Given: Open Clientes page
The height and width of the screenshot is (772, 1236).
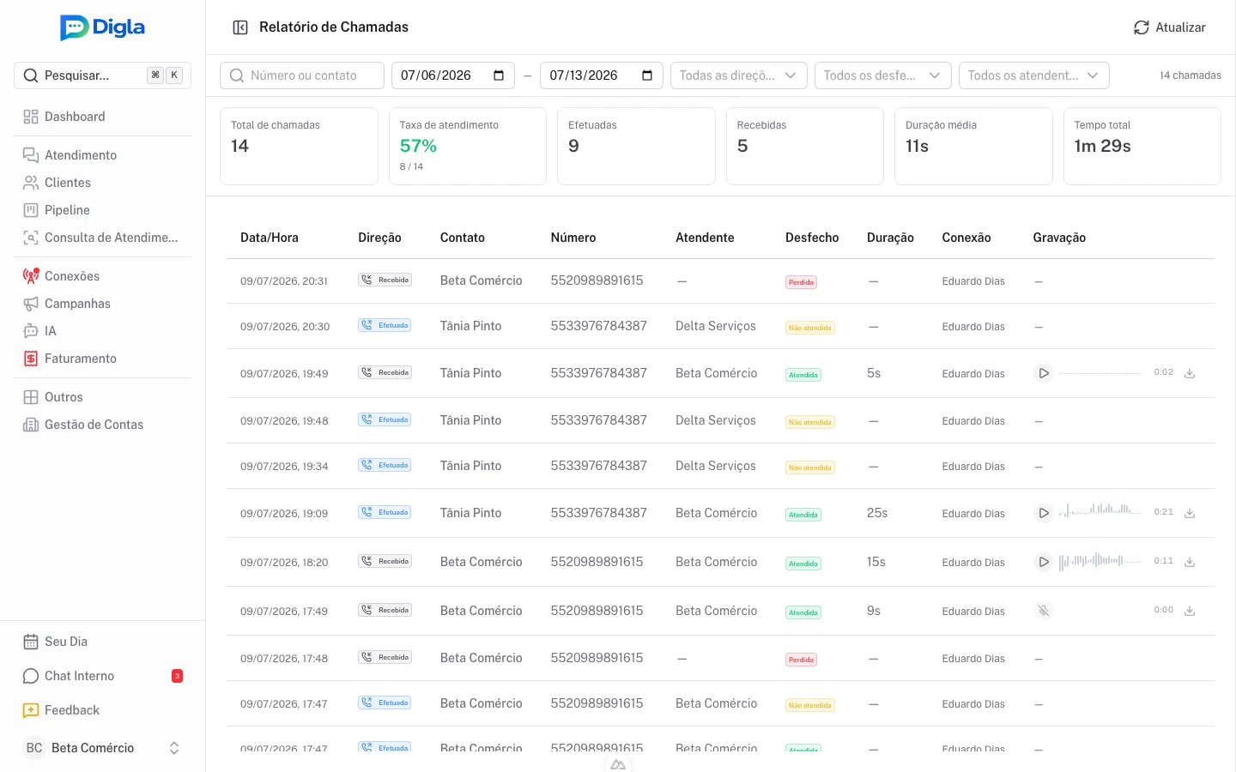Looking at the screenshot, I should pyautogui.click(x=102, y=183).
